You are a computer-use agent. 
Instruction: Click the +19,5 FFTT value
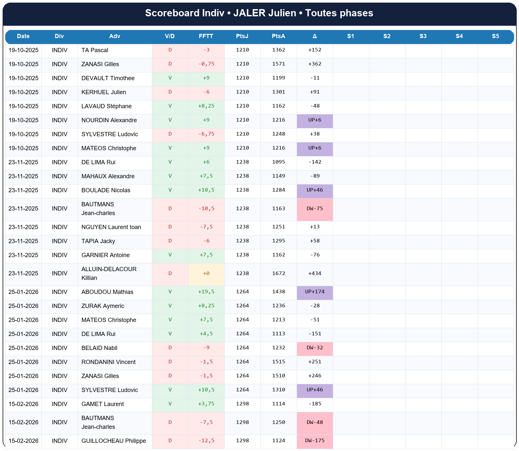[x=206, y=292]
